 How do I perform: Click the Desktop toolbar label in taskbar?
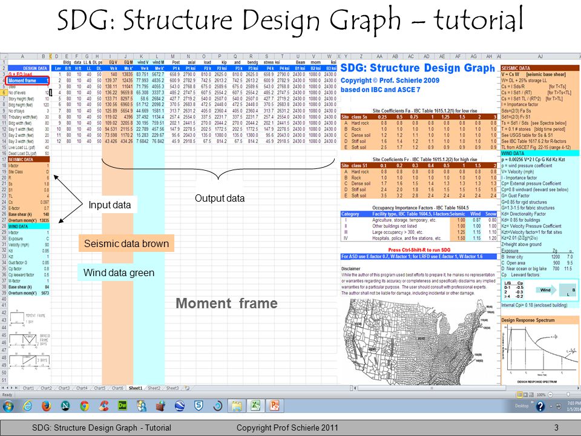[521, 406]
